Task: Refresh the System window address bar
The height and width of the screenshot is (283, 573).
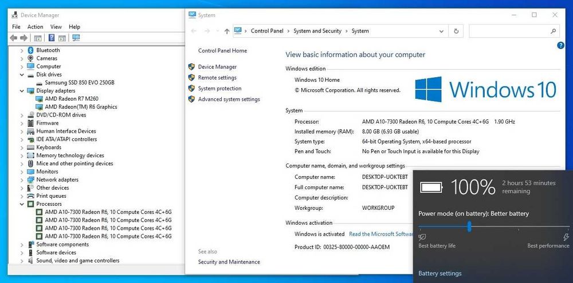Action: tap(456, 31)
